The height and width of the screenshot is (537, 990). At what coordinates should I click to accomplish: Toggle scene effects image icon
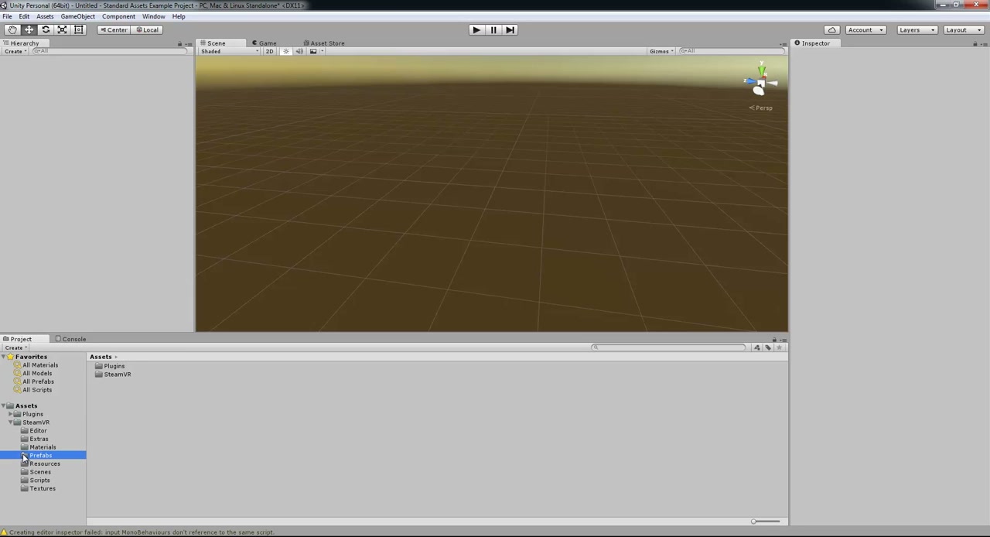(312, 51)
